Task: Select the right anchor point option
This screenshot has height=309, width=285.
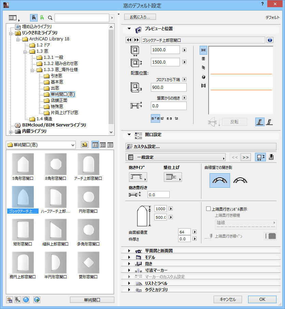Action: click(x=176, y=118)
